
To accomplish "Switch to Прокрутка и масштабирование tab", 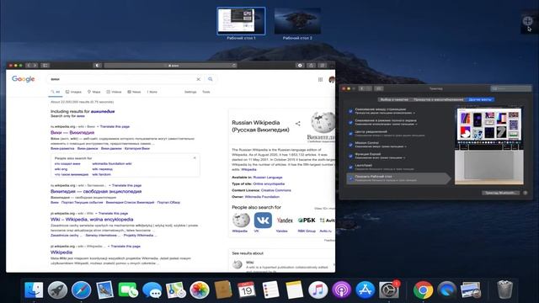I will coord(438,99).
